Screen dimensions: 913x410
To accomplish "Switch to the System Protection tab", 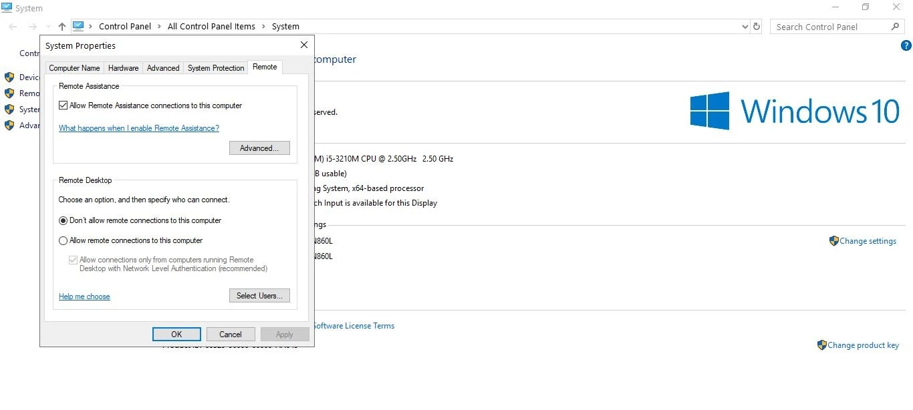I will (x=216, y=68).
